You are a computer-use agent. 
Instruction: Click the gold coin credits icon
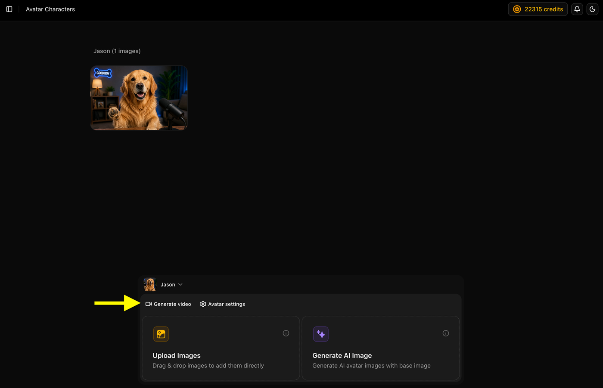[x=517, y=9]
